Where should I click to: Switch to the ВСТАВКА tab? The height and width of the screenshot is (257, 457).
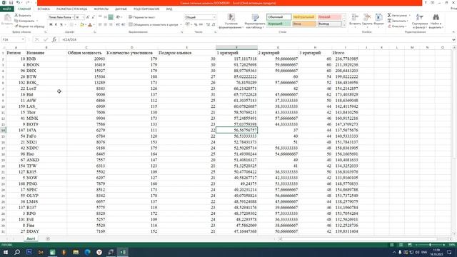tap(44, 9)
